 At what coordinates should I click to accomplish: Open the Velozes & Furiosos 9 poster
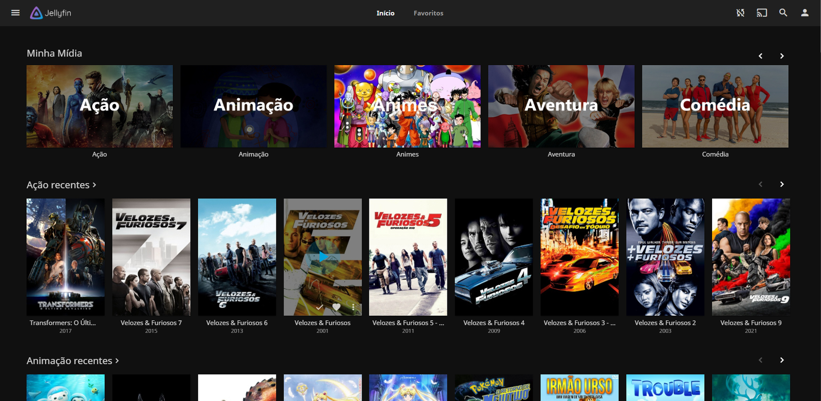751,257
